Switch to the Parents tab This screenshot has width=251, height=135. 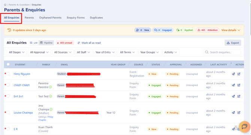[29, 18]
